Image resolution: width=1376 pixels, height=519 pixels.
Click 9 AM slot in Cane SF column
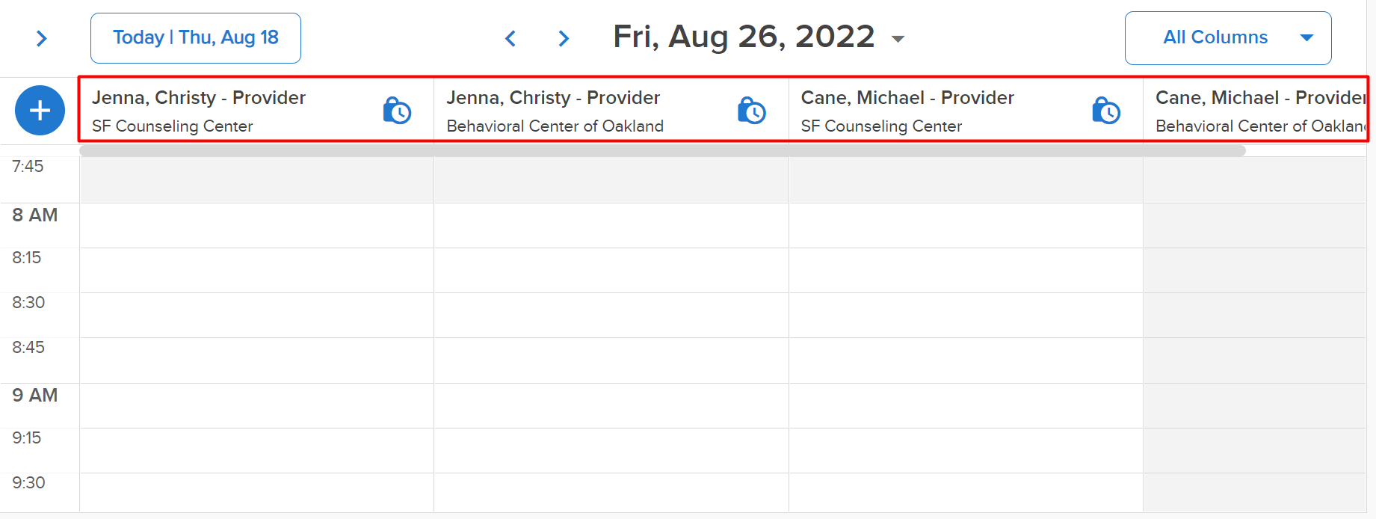click(x=966, y=405)
